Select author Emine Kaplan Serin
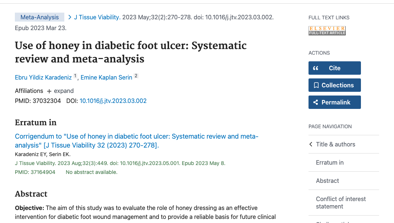 (x=106, y=77)
